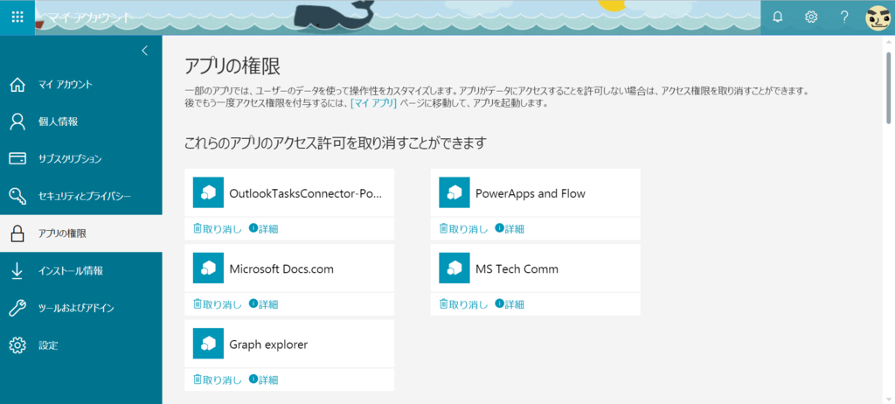Revoke PowerApps and Flow access (取り消し)
The image size is (895, 404).
(x=463, y=229)
